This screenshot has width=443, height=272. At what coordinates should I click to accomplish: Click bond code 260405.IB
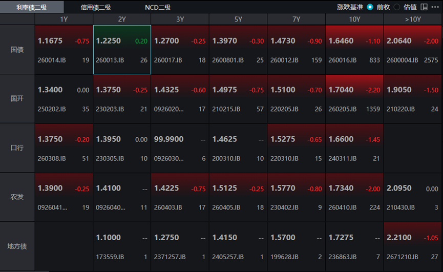coord(226,207)
